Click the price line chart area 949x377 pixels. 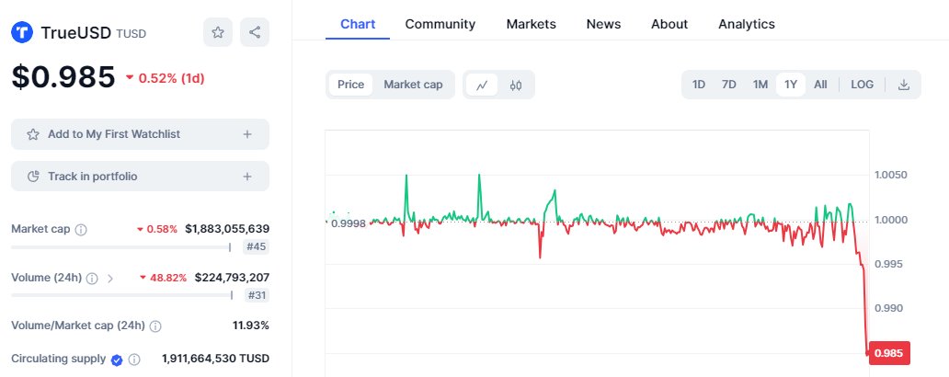(597, 253)
